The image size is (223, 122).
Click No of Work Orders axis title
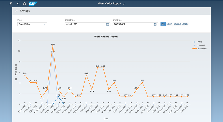click(16, 72)
